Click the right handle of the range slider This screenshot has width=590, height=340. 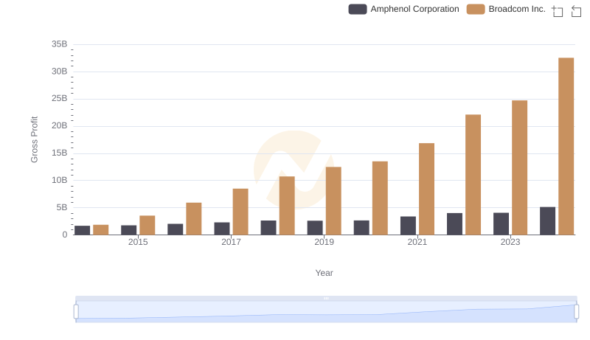pos(577,312)
